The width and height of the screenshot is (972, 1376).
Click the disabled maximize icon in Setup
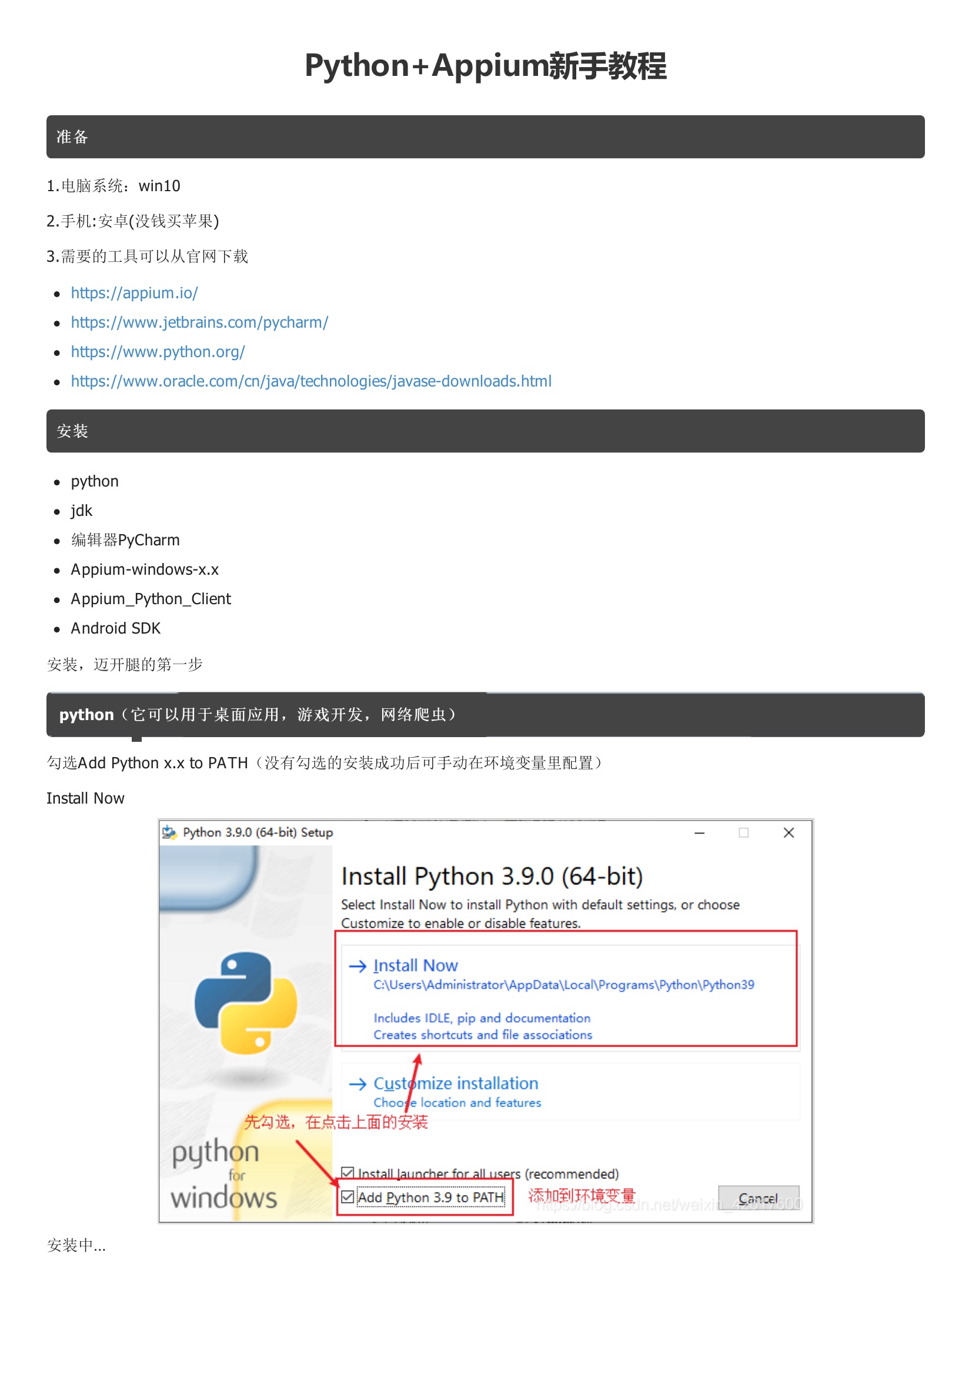tap(743, 833)
